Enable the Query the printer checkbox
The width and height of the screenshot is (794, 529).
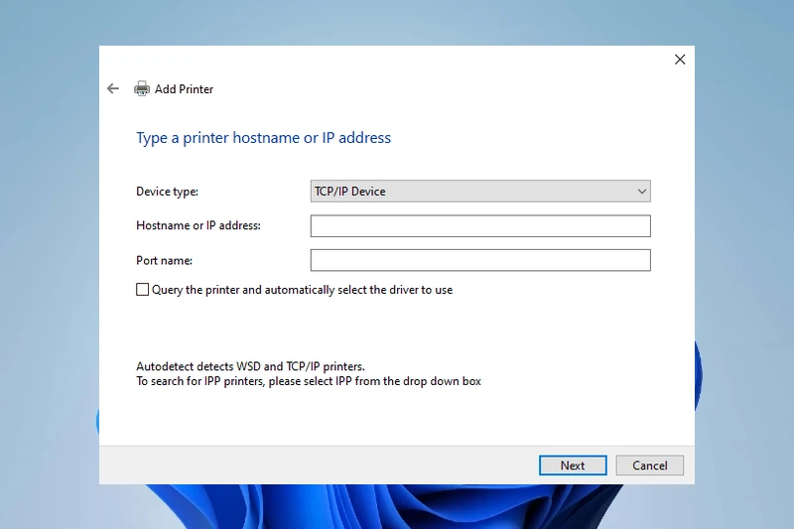[142, 290]
